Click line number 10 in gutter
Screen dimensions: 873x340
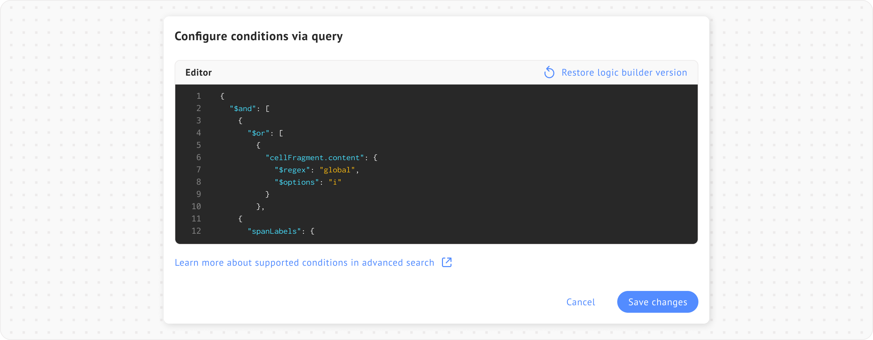click(196, 206)
